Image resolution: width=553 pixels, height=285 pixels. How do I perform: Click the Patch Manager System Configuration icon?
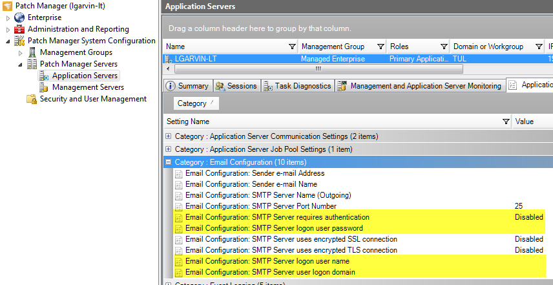(19, 41)
